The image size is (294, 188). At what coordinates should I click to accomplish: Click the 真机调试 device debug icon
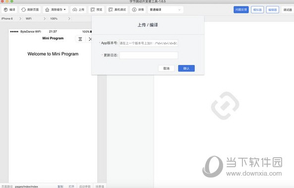coord(111,9)
